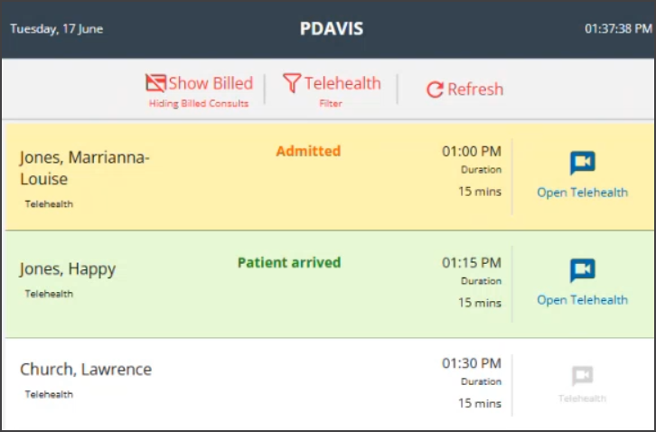Click the Patient arrived status label
Image resolution: width=656 pixels, height=432 pixels.
click(289, 263)
